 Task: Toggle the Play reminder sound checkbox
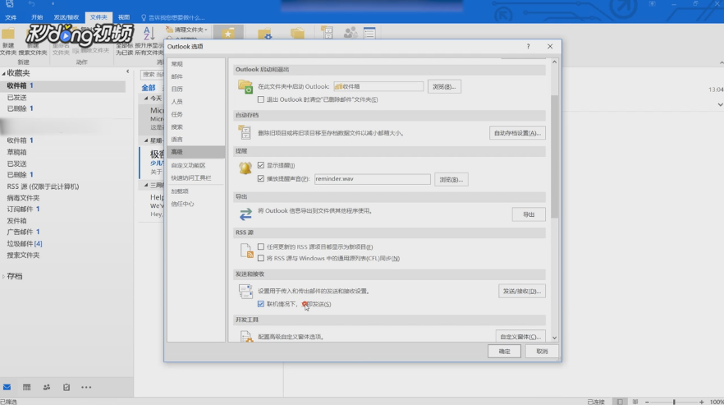pyautogui.click(x=261, y=178)
